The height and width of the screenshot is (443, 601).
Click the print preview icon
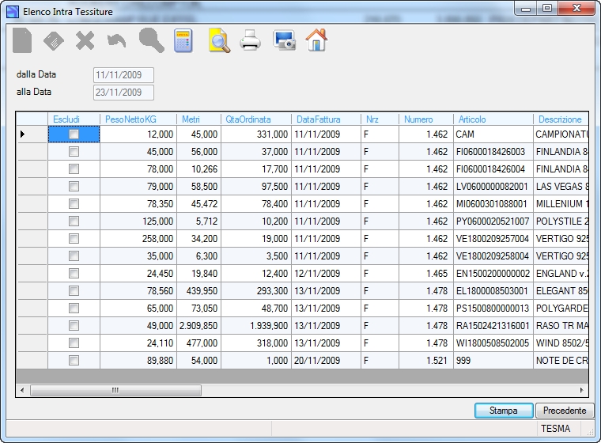click(x=220, y=40)
